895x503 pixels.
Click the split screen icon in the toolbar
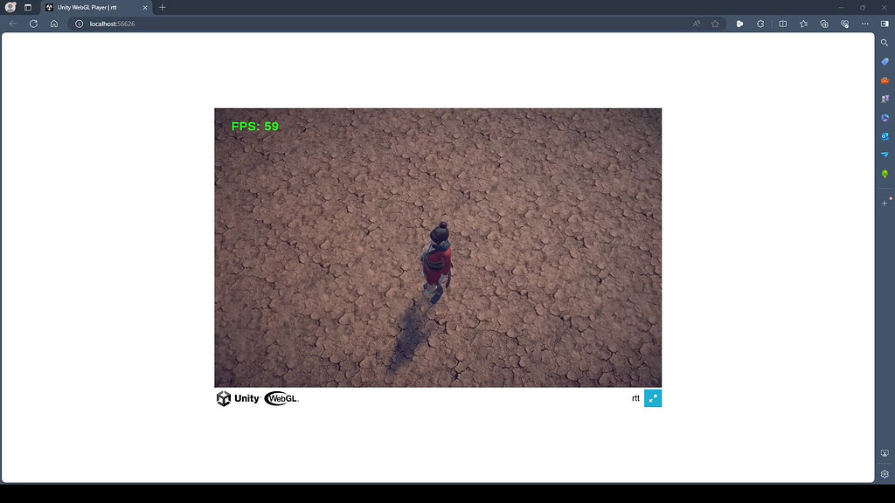(784, 24)
